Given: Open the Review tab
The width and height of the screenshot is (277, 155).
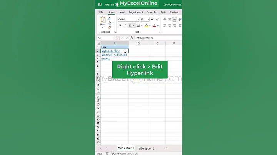Looking at the screenshot, I should click(174, 12).
